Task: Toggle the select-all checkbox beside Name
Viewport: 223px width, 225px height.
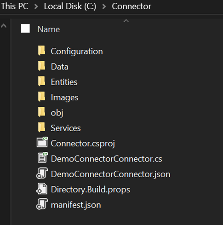Action: click(25, 29)
